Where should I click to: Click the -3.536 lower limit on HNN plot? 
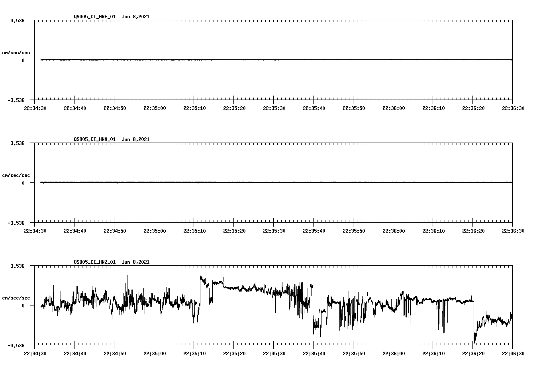[16, 223]
